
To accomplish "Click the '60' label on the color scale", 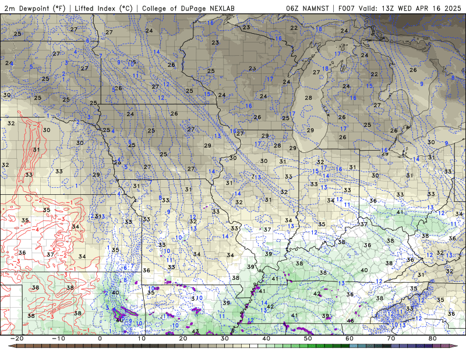I will 349,339.
